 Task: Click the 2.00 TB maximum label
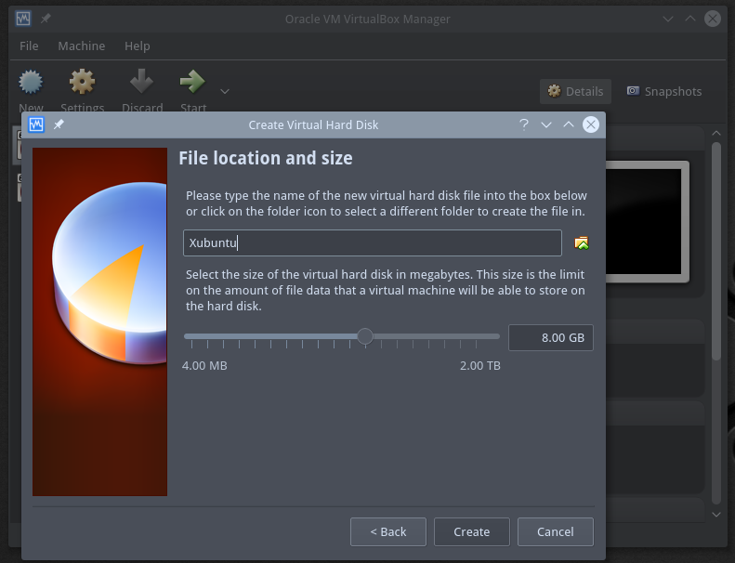coord(480,366)
